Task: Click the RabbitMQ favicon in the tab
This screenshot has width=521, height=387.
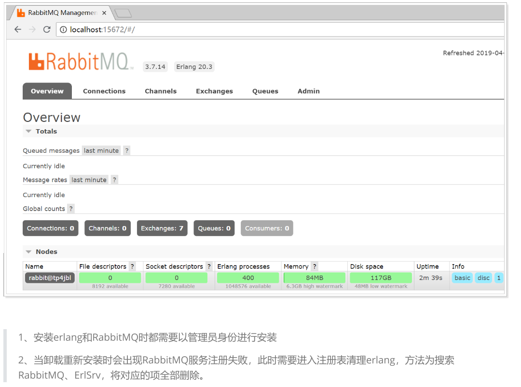Action: (x=21, y=13)
